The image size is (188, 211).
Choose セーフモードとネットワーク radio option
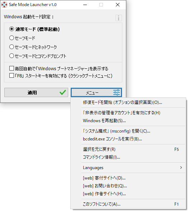pyautogui.click(x=11, y=47)
